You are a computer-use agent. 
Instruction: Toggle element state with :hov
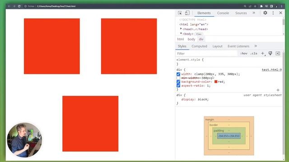(244, 54)
